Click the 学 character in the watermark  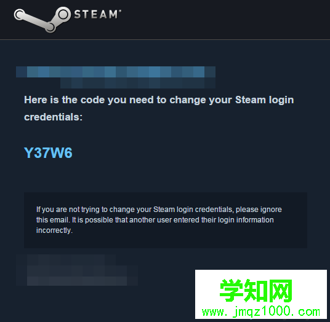tap(231, 291)
